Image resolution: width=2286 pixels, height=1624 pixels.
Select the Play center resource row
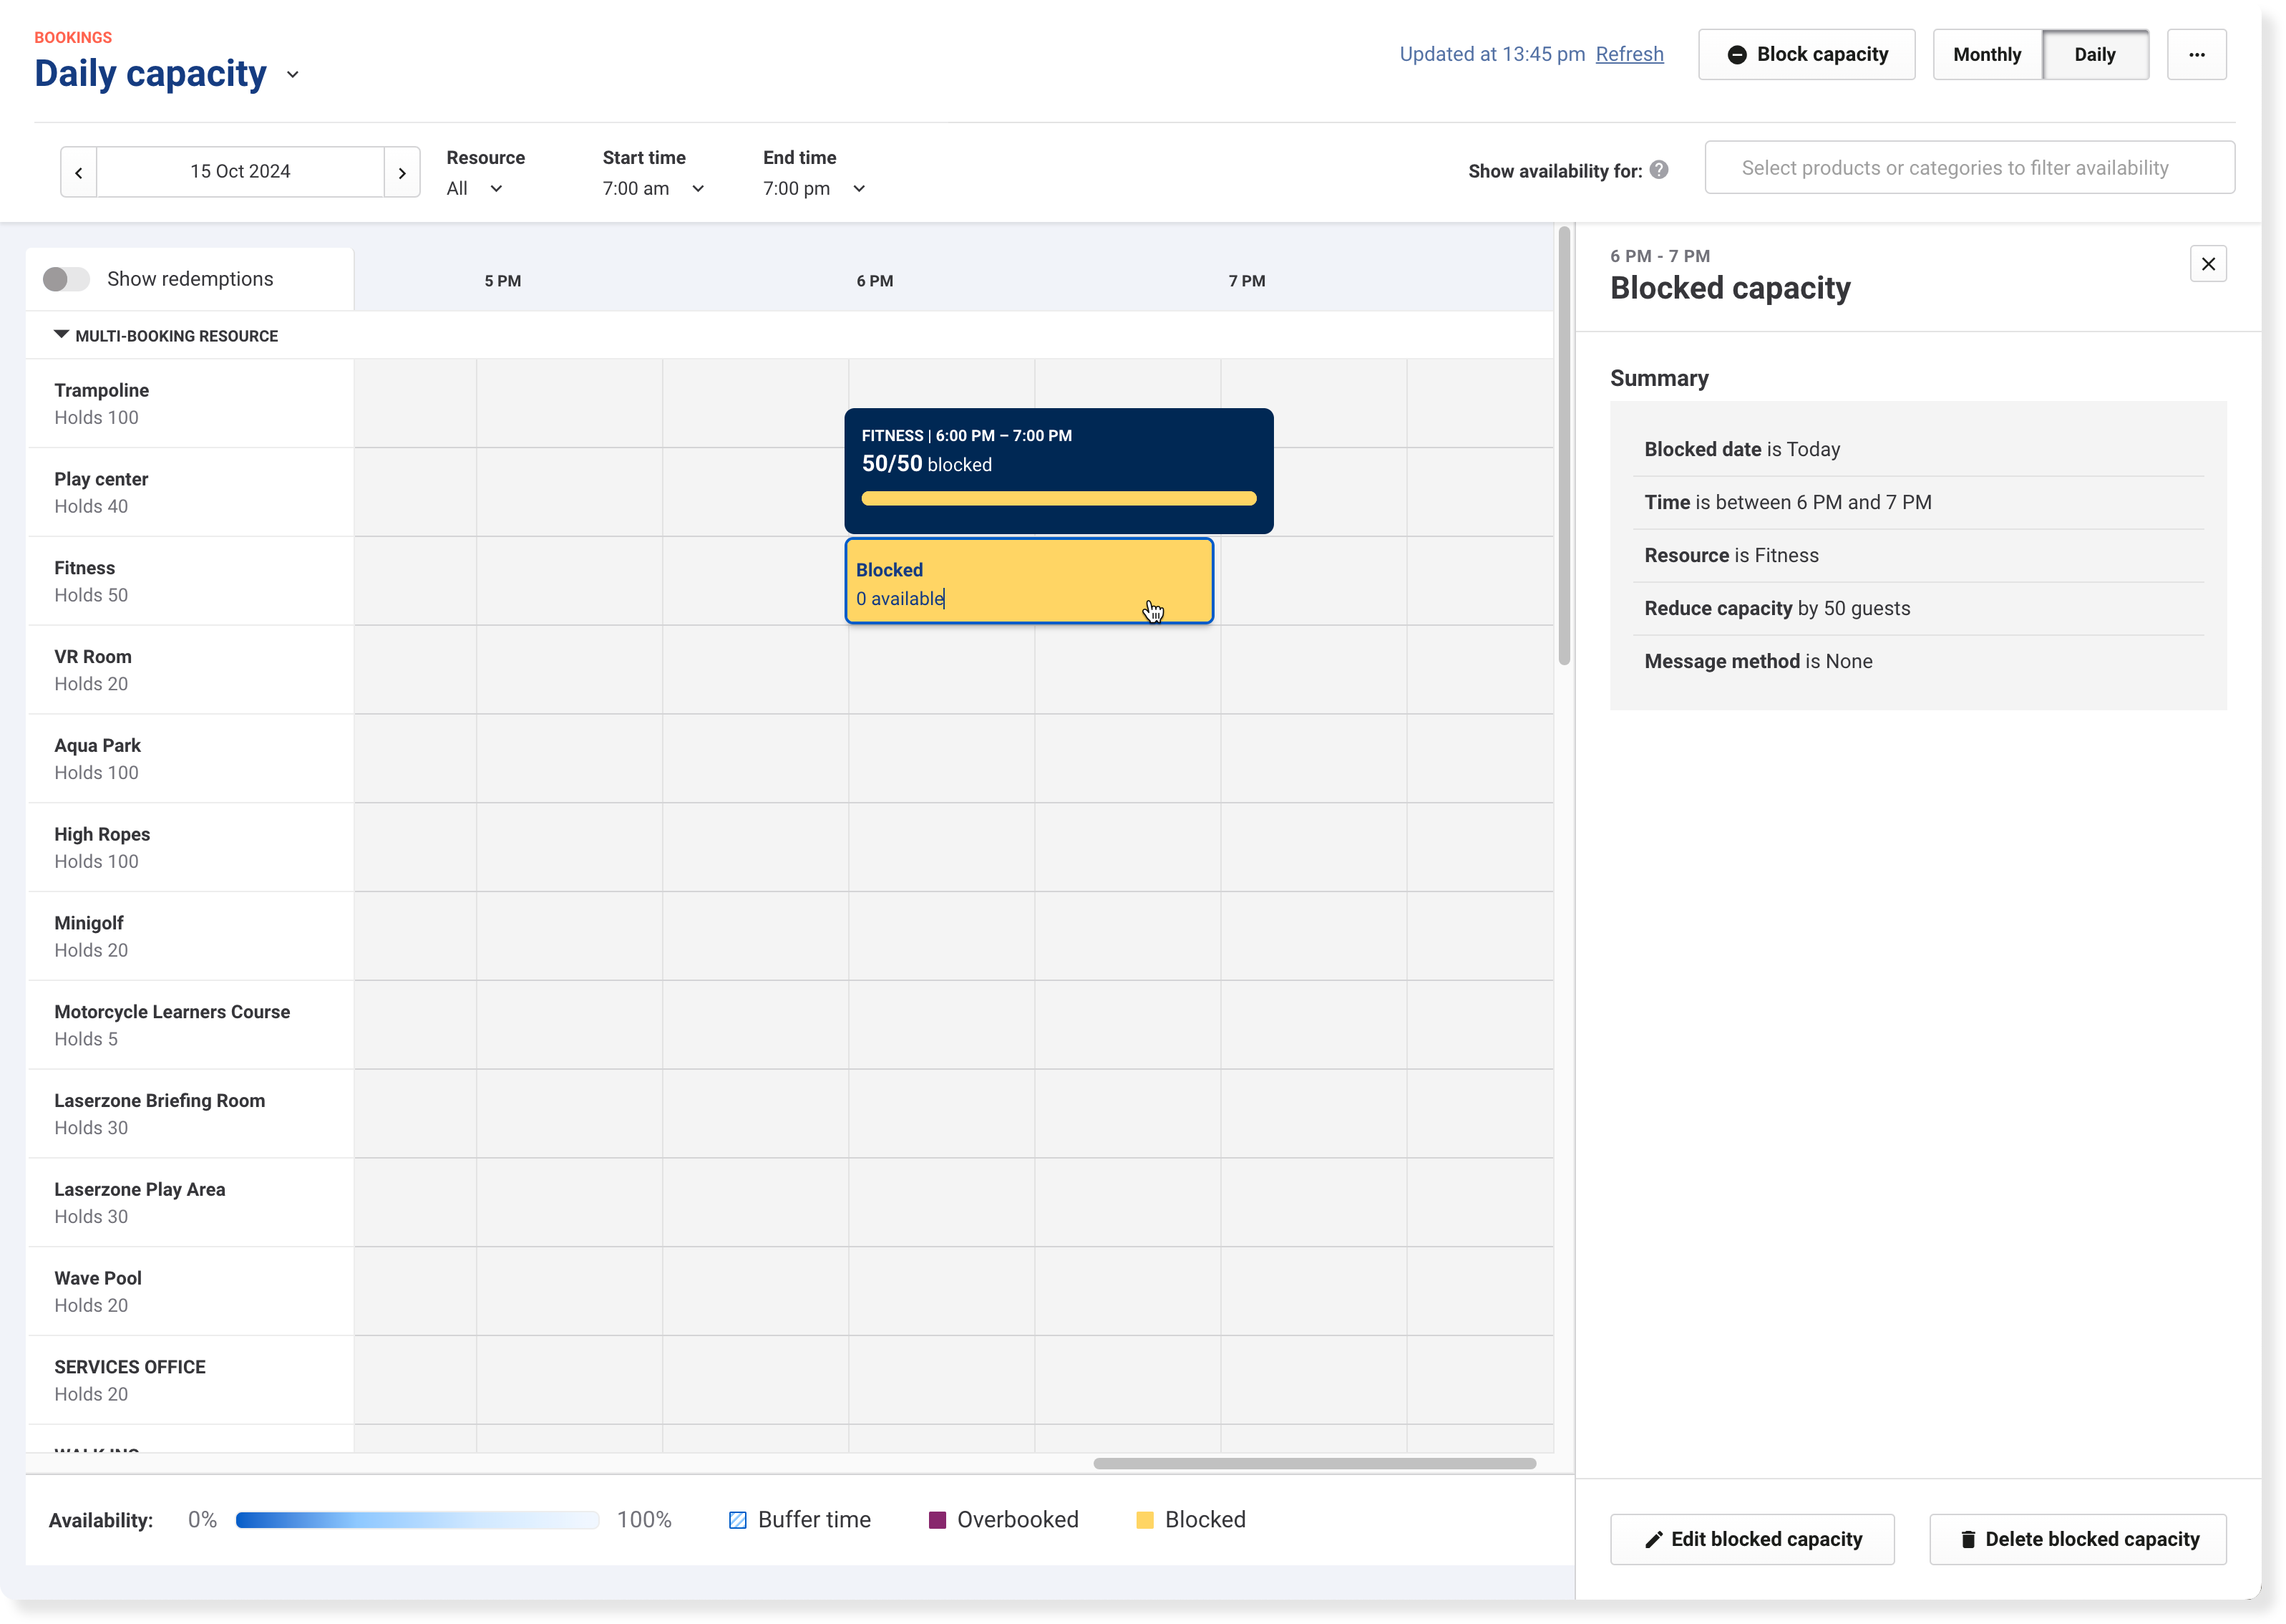pos(190,493)
